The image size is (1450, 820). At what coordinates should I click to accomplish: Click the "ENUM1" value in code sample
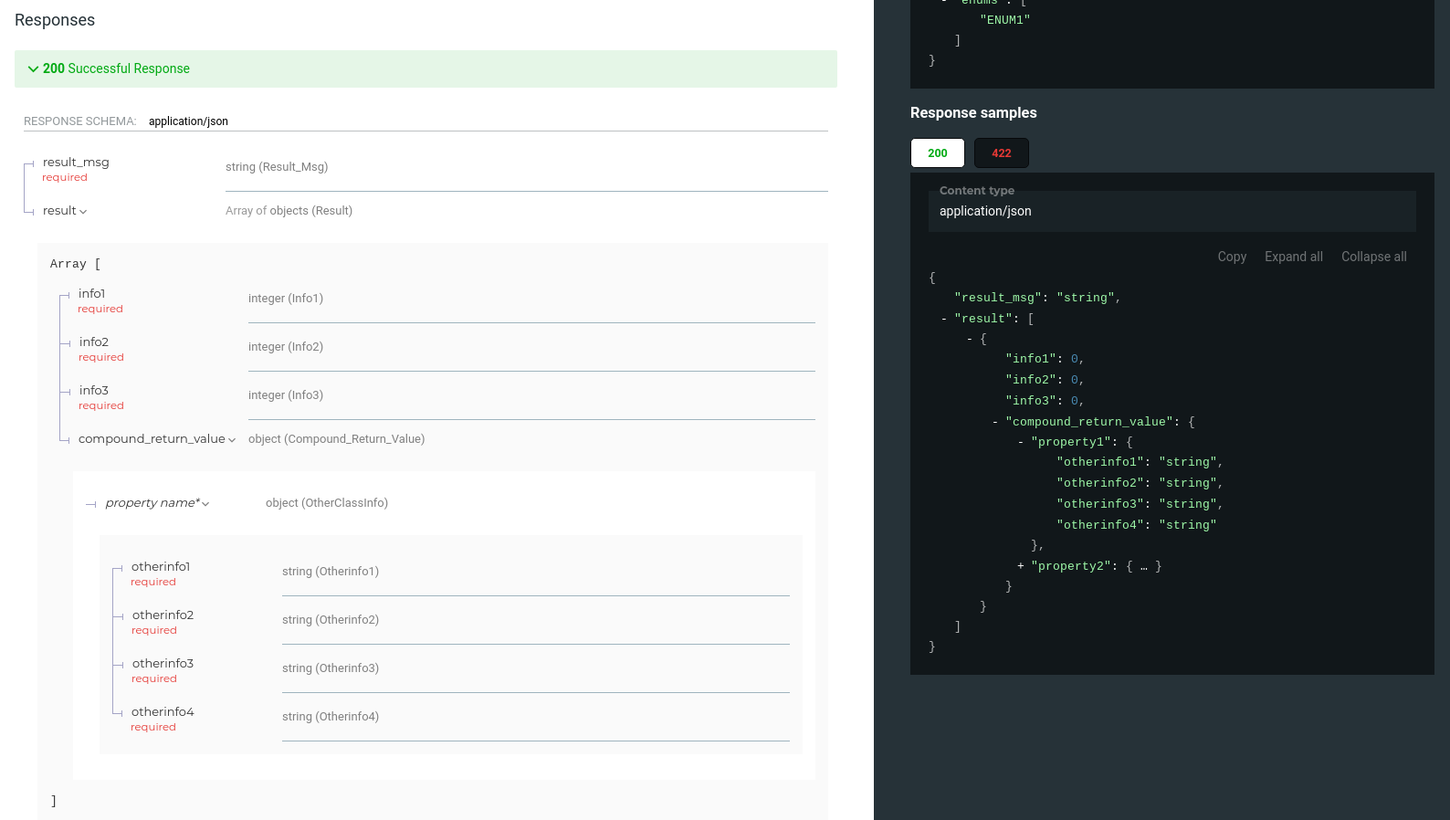point(1005,20)
